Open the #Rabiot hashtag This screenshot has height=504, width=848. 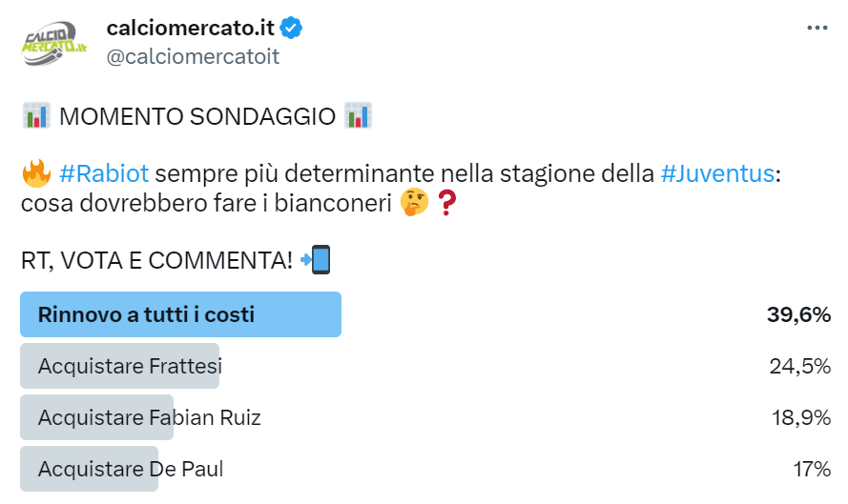[103, 174]
